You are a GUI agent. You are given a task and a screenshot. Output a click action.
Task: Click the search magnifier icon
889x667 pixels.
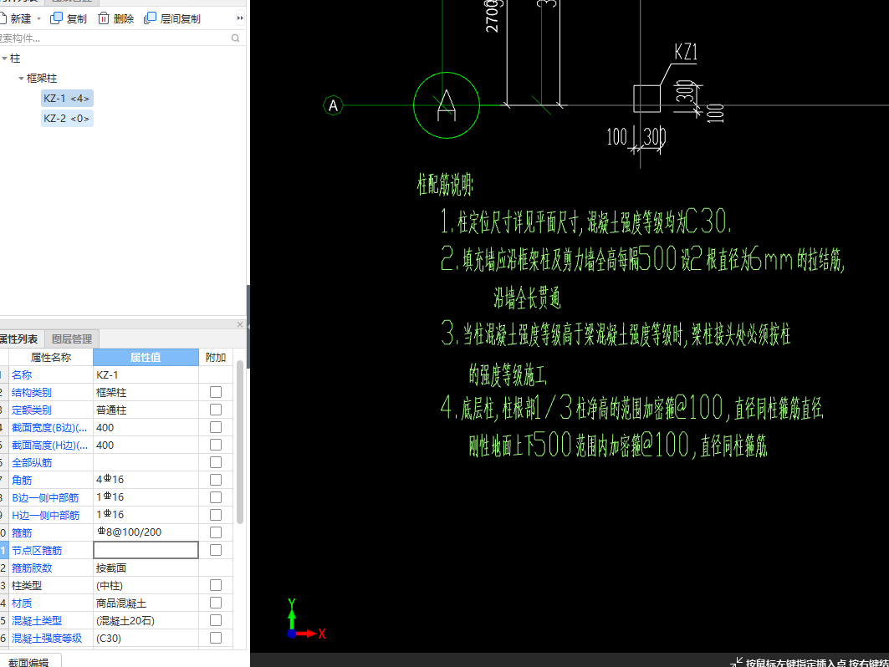(235, 38)
